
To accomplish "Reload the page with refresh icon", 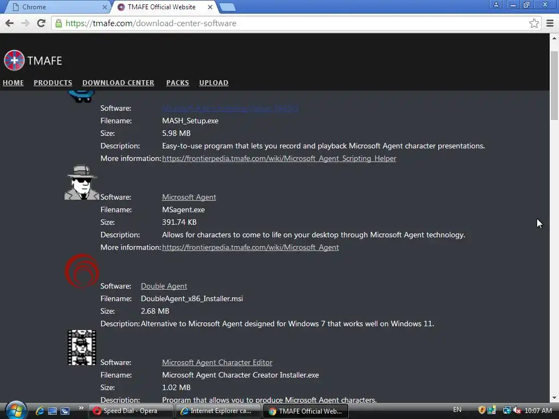I will [x=41, y=23].
